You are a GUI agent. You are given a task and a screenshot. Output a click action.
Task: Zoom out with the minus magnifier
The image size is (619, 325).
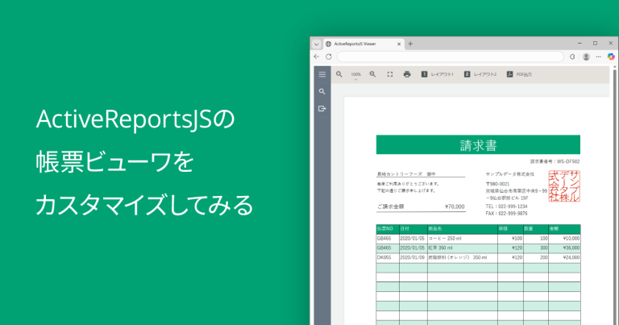pyautogui.click(x=339, y=74)
